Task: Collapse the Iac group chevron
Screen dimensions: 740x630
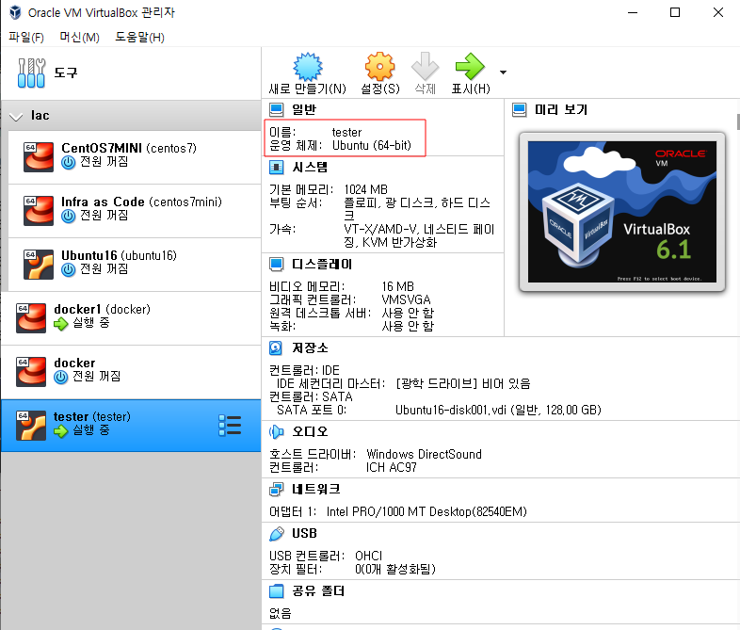Action: 16,116
